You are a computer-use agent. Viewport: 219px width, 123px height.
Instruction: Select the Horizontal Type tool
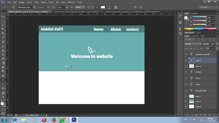coord(3,80)
